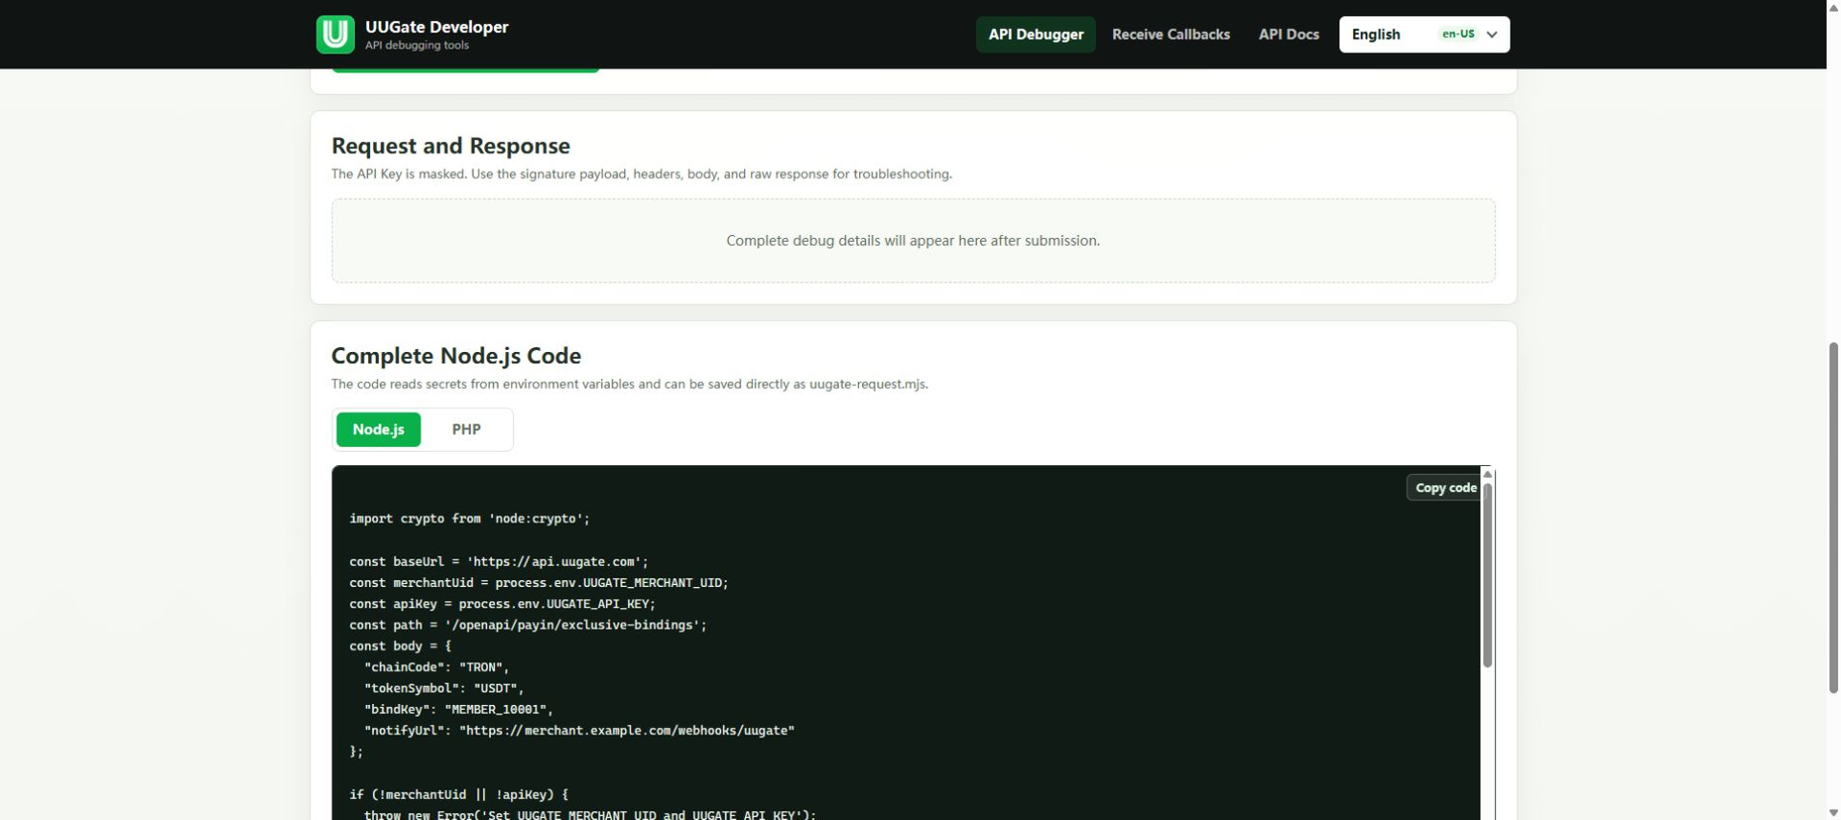
Task: Click the merchantUid constant line
Action: 539,583
